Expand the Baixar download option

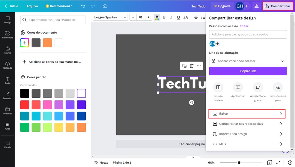coord(247,114)
